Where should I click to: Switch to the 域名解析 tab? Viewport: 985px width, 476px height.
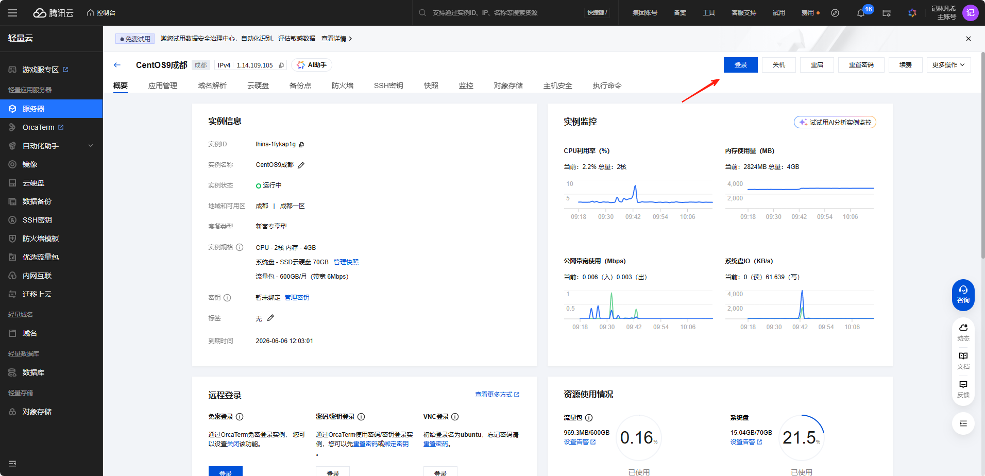(x=212, y=86)
